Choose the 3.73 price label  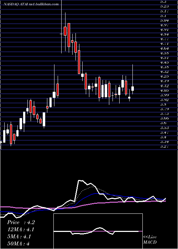[x=164, y=114]
